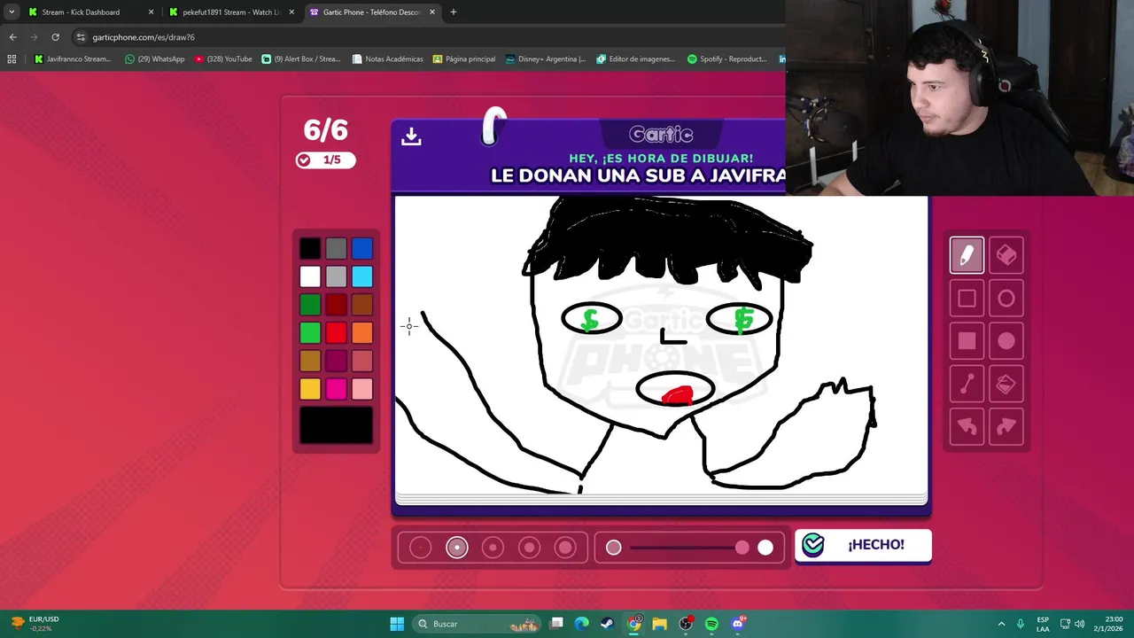Choose the empty rectangle shape tool
The width and height of the screenshot is (1134, 638).
pos(967,299)
